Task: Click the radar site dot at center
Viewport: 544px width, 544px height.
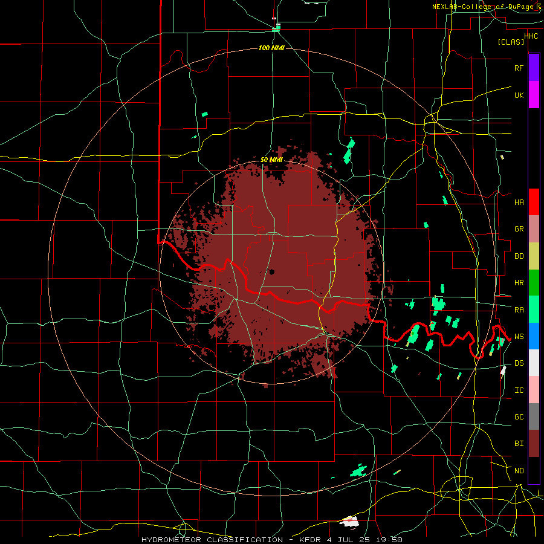Action: 271,272
